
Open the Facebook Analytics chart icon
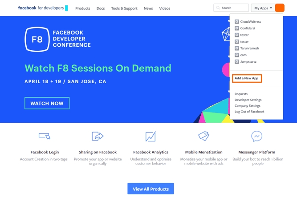(151, 136)
